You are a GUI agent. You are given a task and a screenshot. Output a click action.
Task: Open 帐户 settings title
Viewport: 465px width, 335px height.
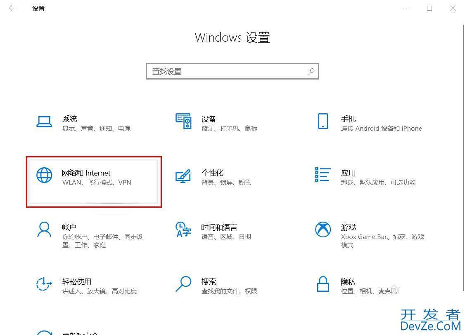click(69, 227)
